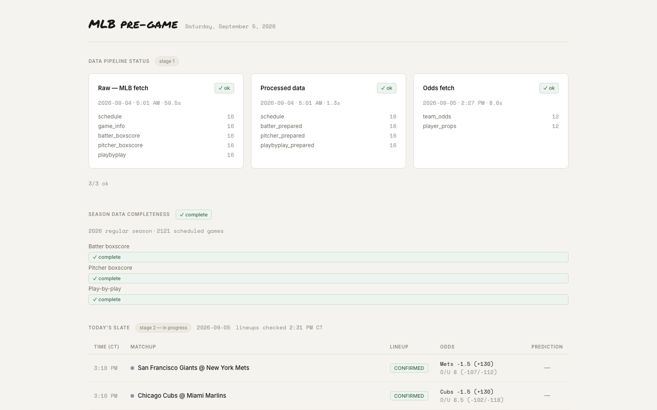
Task: Click the CONFIRMED badge for Giants @ Mets
Action: [409, 368]
